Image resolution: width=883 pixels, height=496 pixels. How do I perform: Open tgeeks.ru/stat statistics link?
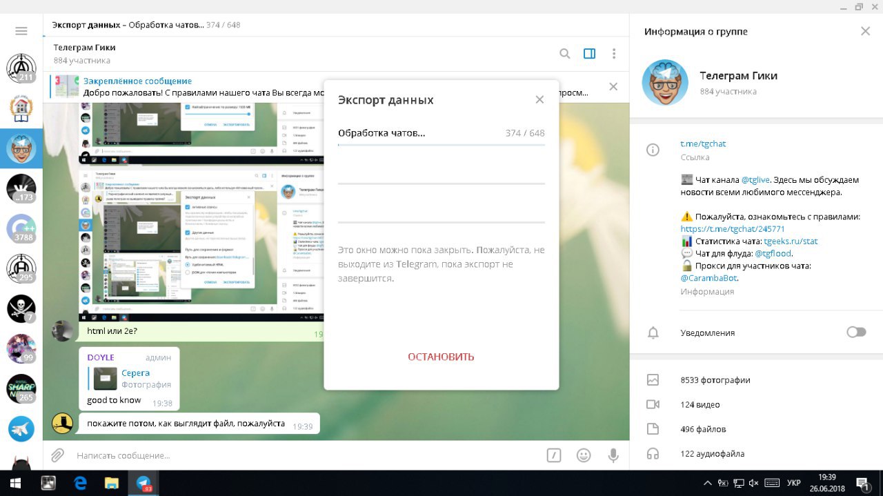[791, 241]
